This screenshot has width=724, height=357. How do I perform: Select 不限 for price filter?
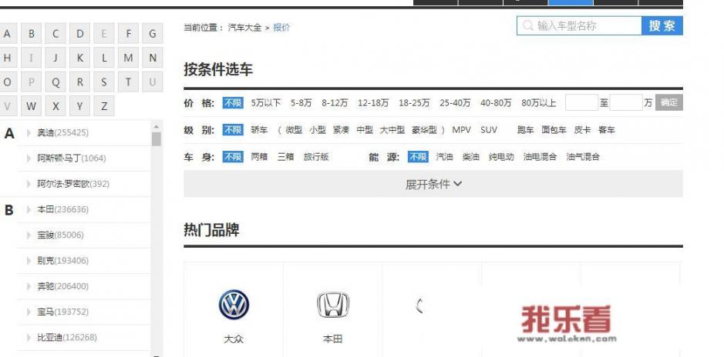coord(233,103)
